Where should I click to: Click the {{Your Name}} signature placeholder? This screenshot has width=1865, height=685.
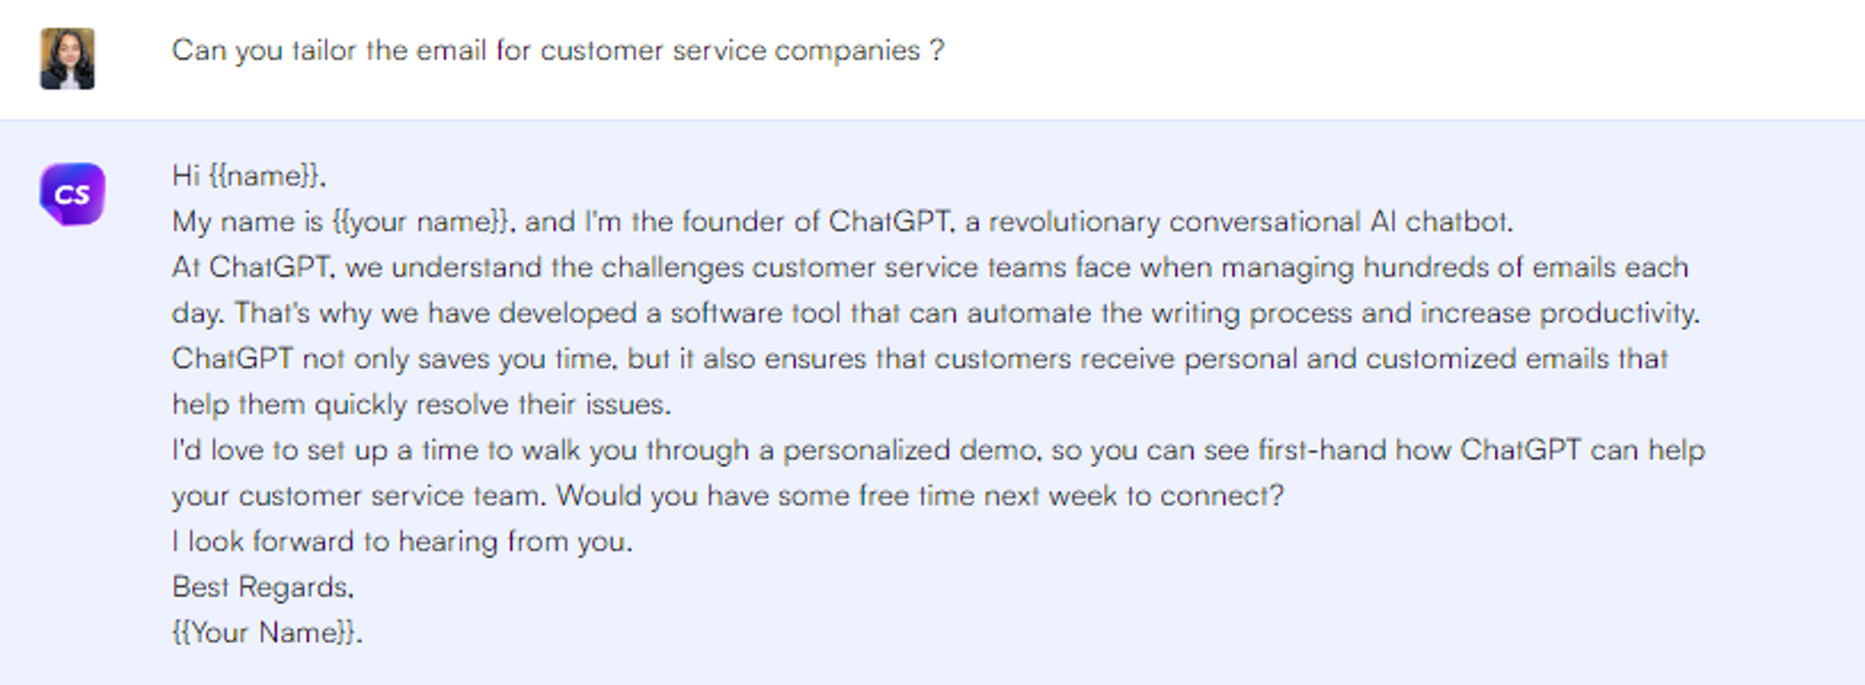point(266,633)
